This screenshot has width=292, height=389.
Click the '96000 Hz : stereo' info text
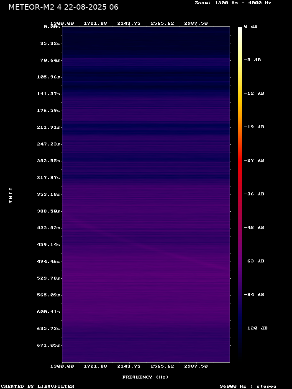coord(248,386)
